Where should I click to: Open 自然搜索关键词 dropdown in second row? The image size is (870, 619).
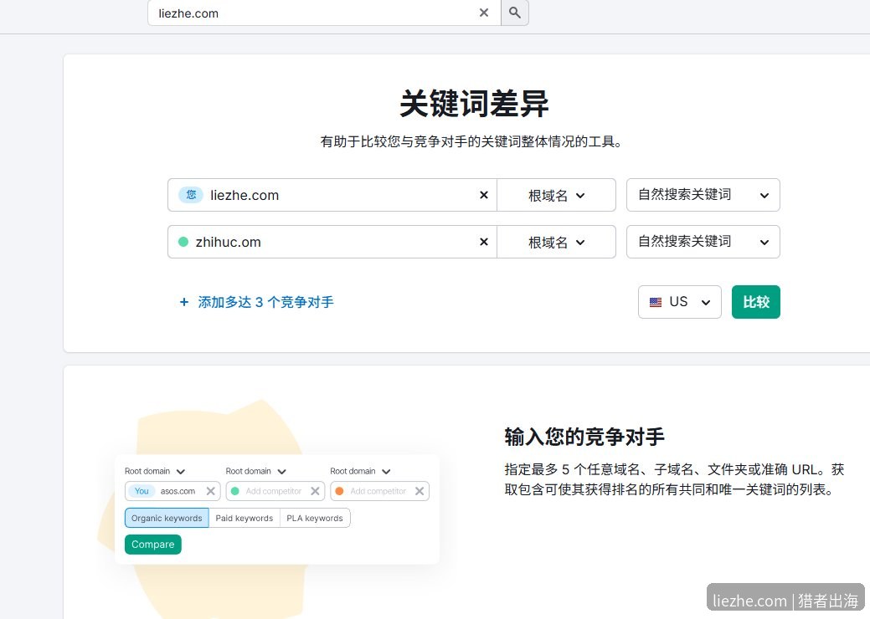(x=703, y=242)
